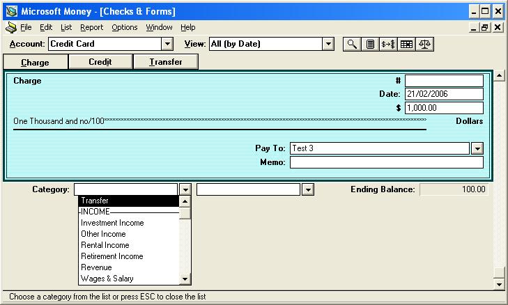Open the Edit menu

46,28
